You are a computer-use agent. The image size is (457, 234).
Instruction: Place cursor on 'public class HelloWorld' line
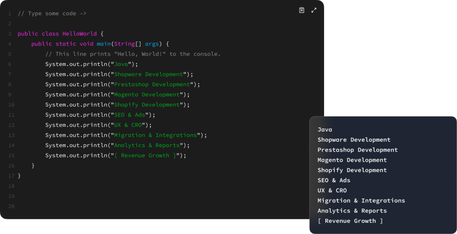pos(60,34)
